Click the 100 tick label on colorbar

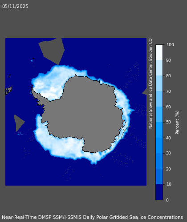[x=170, y=45]
